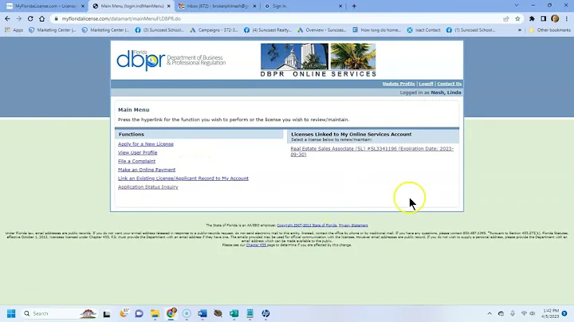Close the Main Menu tab
The image size is (574, 322).
click(x=169, y=6)
